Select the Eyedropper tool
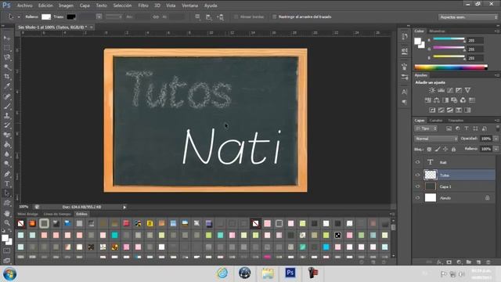 7,86
